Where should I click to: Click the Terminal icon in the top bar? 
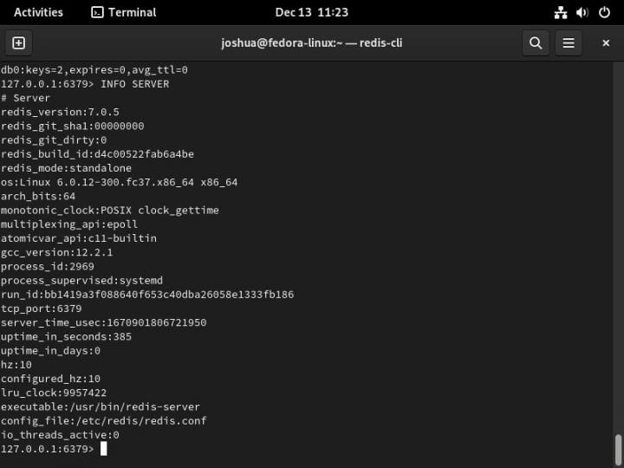98,12
